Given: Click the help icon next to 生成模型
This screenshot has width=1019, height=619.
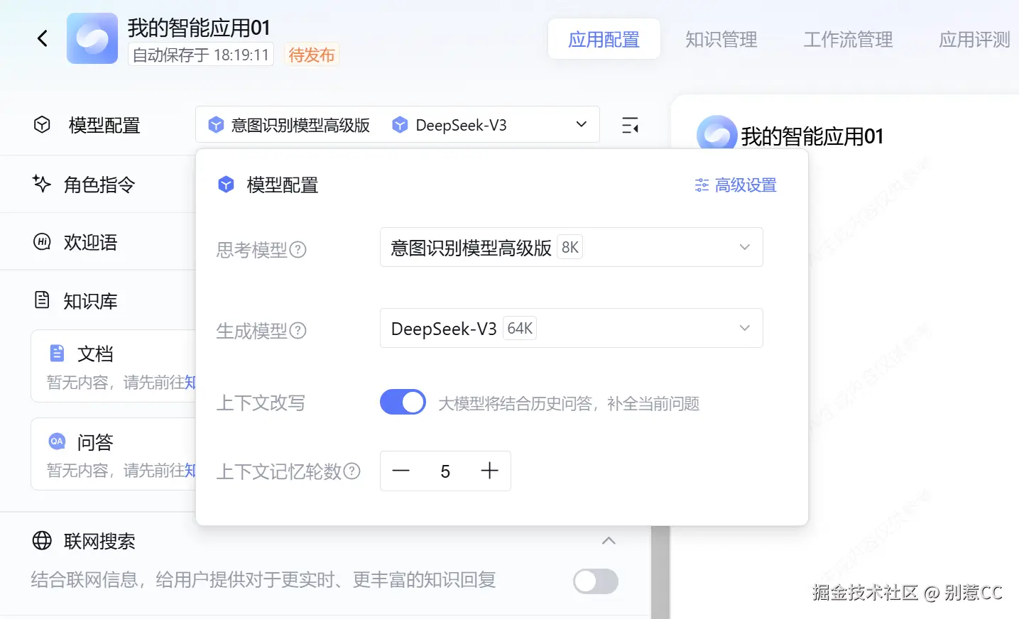Looking at the screenshot, I should 298,331.
